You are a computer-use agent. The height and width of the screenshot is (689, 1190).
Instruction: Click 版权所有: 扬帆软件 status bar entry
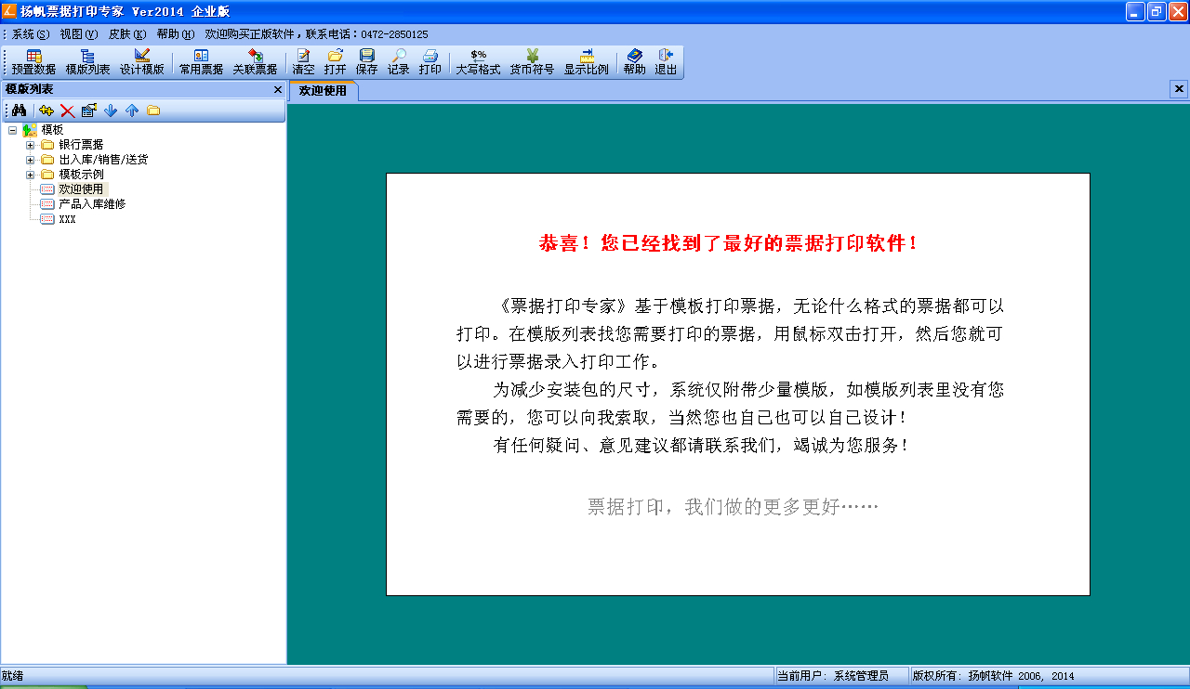point(993,676)
